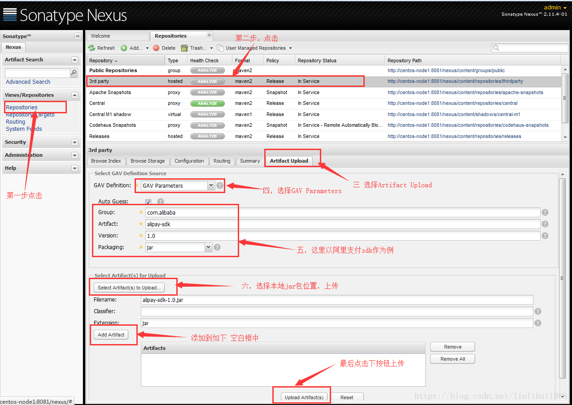
Task: Click the Group input field
Action: [x=343, y=212]
